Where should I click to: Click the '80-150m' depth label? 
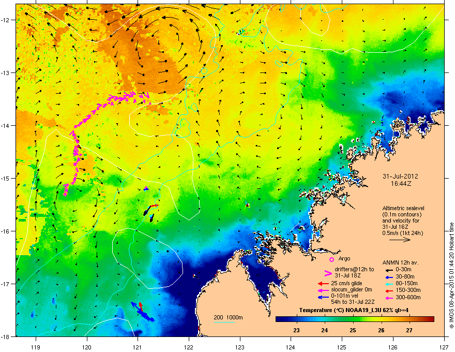[x=406, y=283]
